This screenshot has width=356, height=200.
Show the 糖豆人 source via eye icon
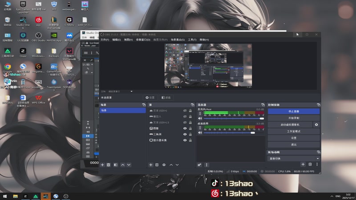pyautogui.click(x=185, y=116)
